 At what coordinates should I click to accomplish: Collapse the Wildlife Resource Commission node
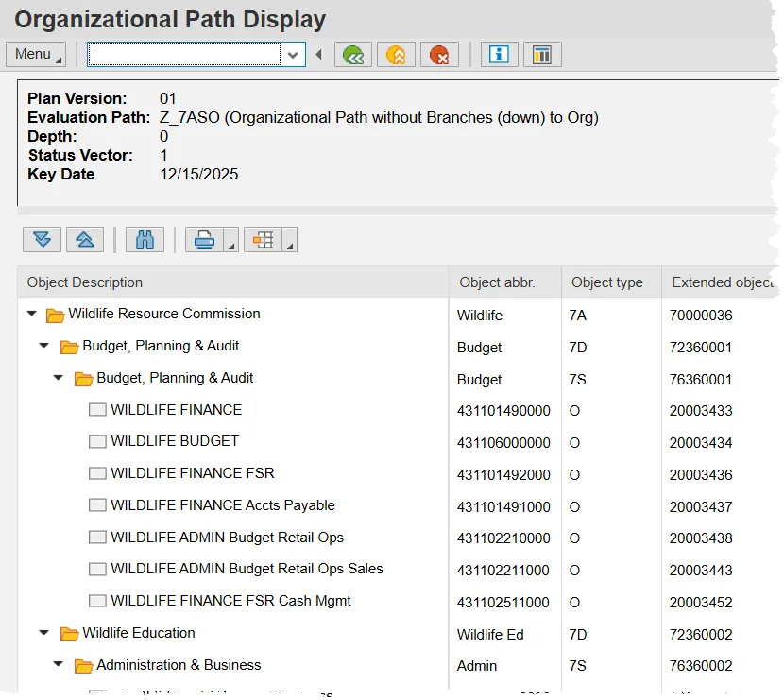coord(32,314)
